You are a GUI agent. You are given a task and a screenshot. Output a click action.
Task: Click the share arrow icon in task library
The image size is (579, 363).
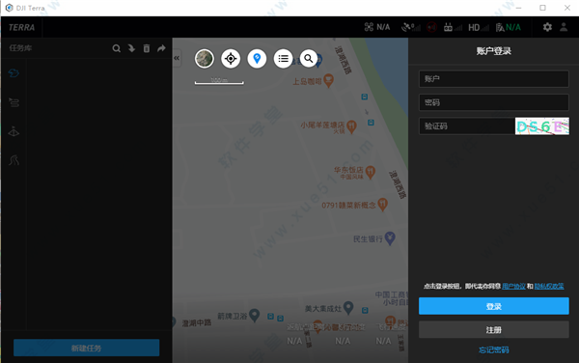[161, 48]
